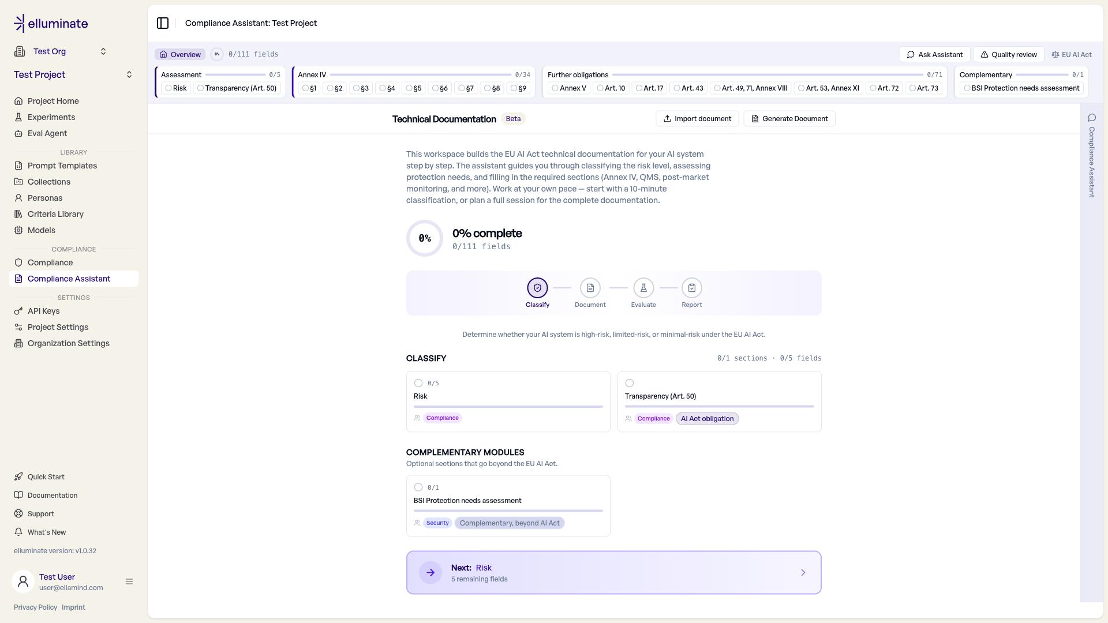Switch to the Overview tab

tap(180, 54)
